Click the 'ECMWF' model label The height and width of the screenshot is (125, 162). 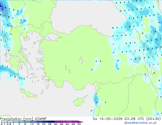[x=41, y=119]
